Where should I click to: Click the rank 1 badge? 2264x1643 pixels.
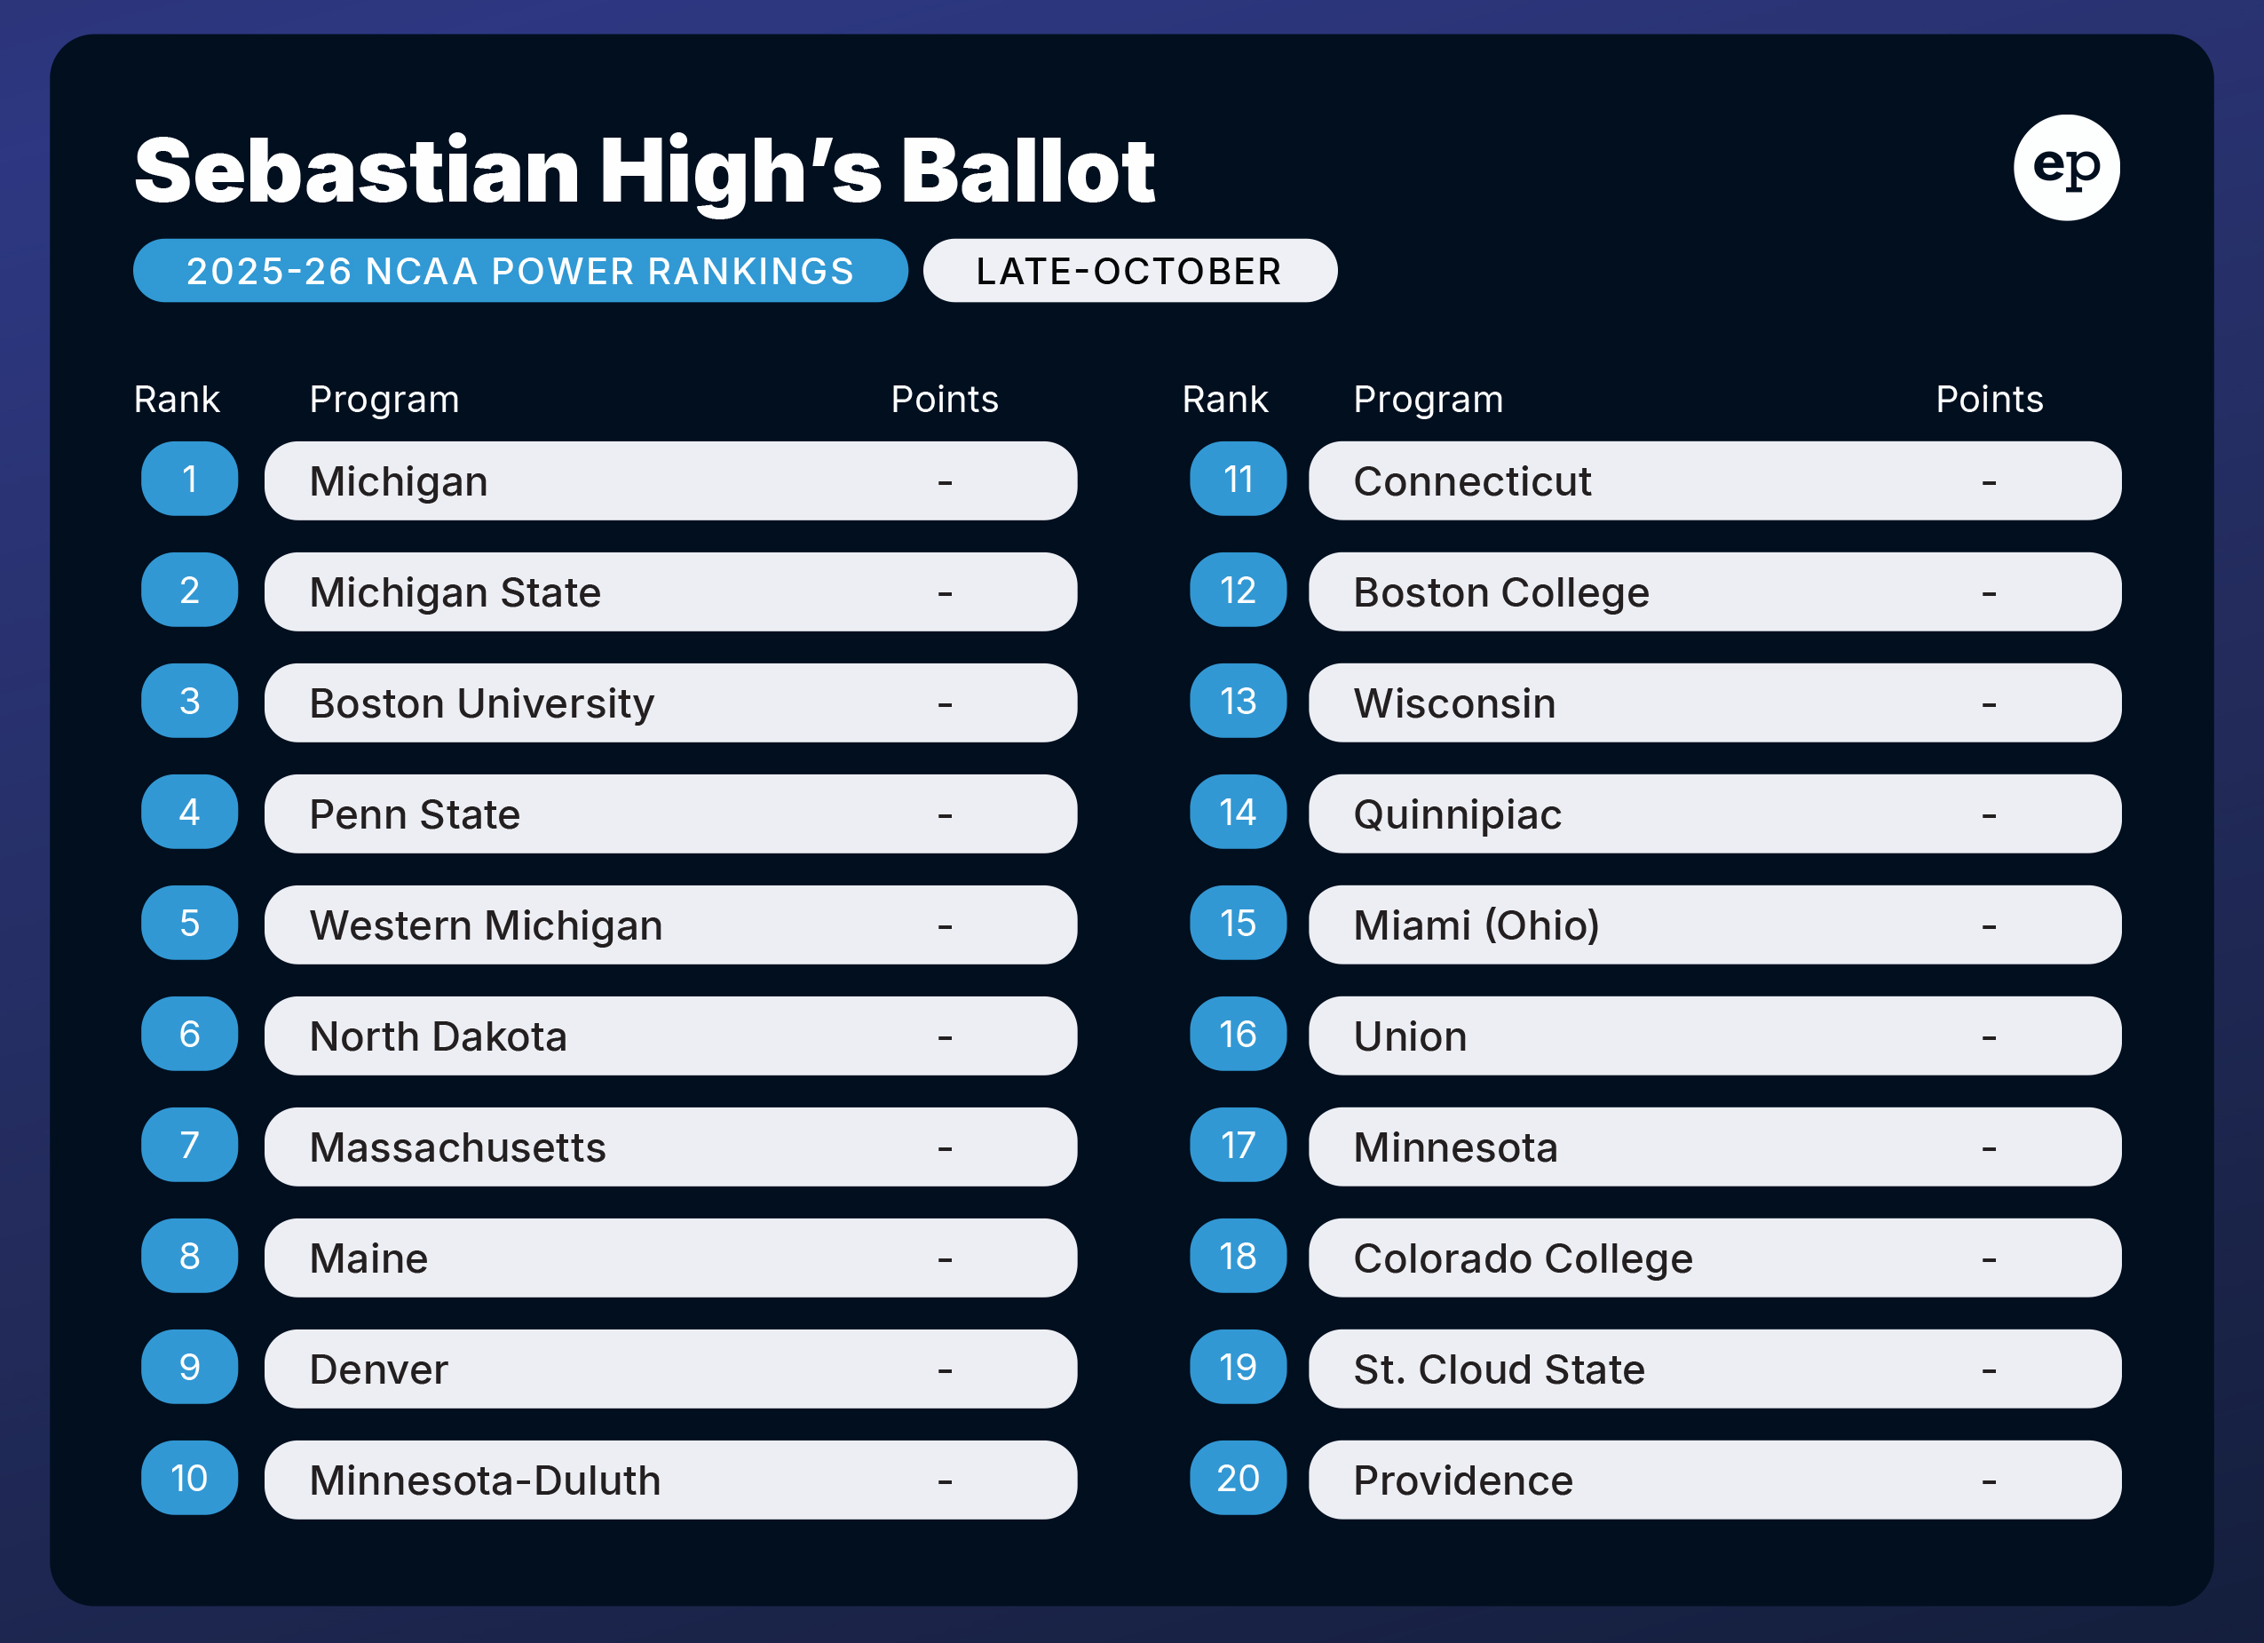tap(190, 480)
